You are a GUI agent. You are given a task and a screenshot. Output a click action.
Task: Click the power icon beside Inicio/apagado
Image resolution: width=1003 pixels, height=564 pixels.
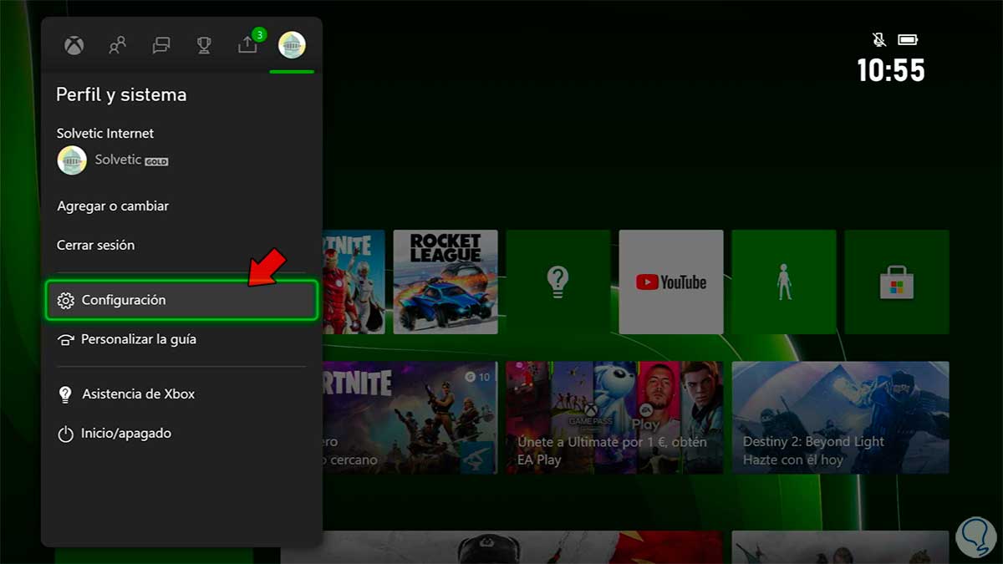[65, 434]
